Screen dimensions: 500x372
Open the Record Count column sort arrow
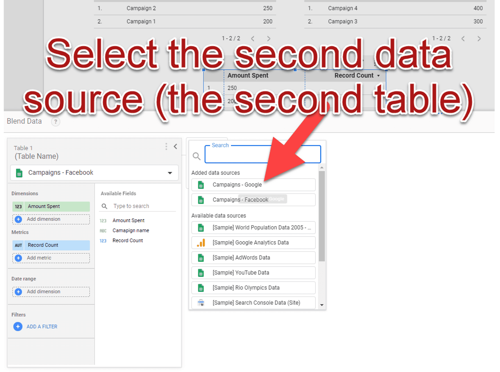click(378, 76)
